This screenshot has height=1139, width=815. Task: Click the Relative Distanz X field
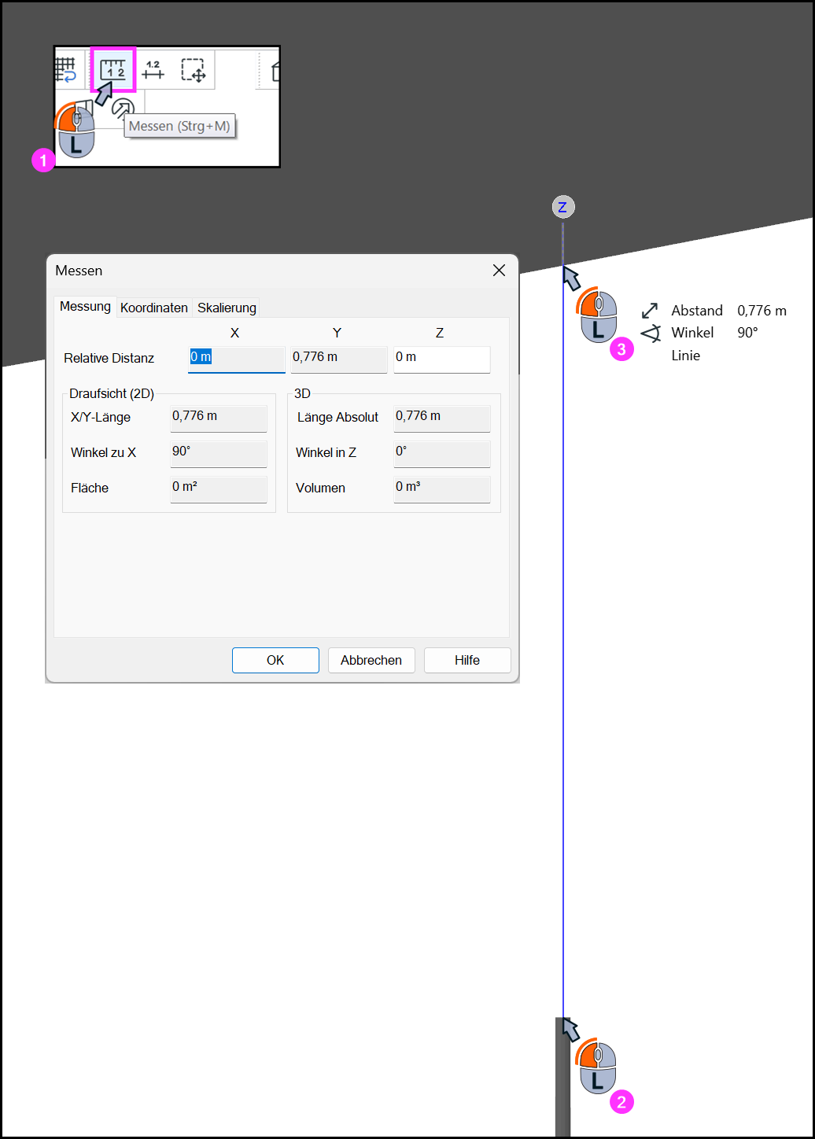point(237,359)
